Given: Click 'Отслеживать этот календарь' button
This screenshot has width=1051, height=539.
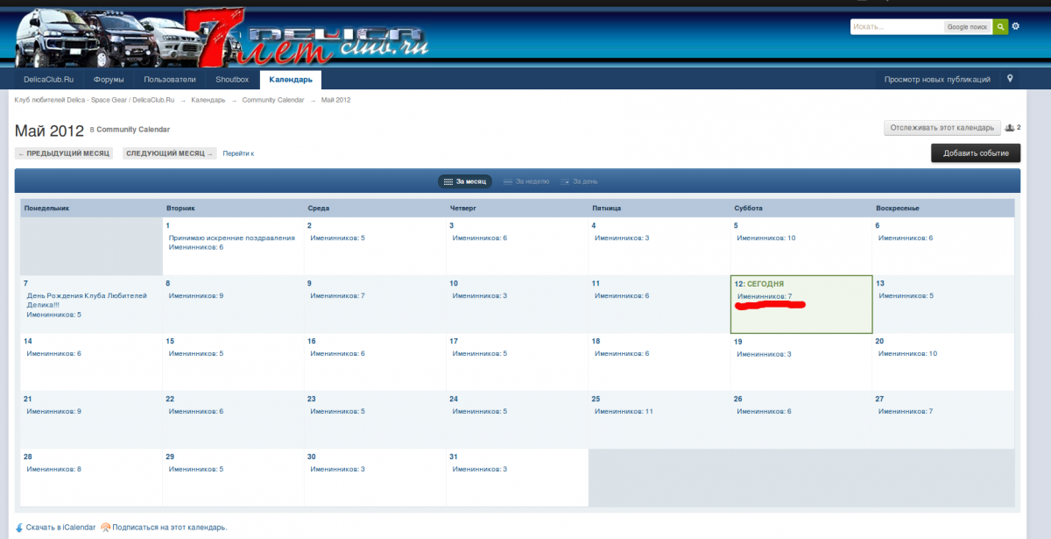Looking at the screenshot, I should pyautogui.click(x=942, y=128).
